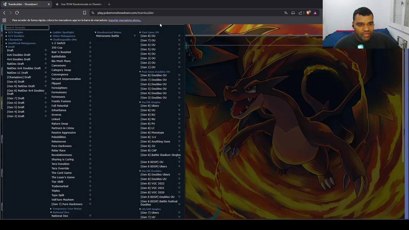Pick the [Gen 8] NatDex Draft format
This screenshot has width=409, height=230.
tap(21, 86)
